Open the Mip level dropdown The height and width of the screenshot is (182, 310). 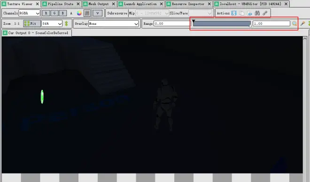(x=152, y=13)
